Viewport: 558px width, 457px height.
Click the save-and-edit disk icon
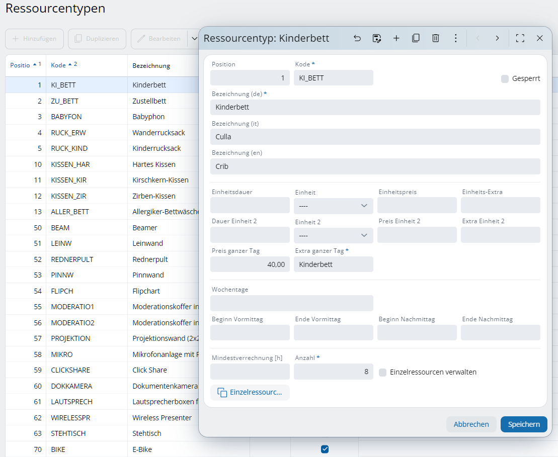[377, 38]
